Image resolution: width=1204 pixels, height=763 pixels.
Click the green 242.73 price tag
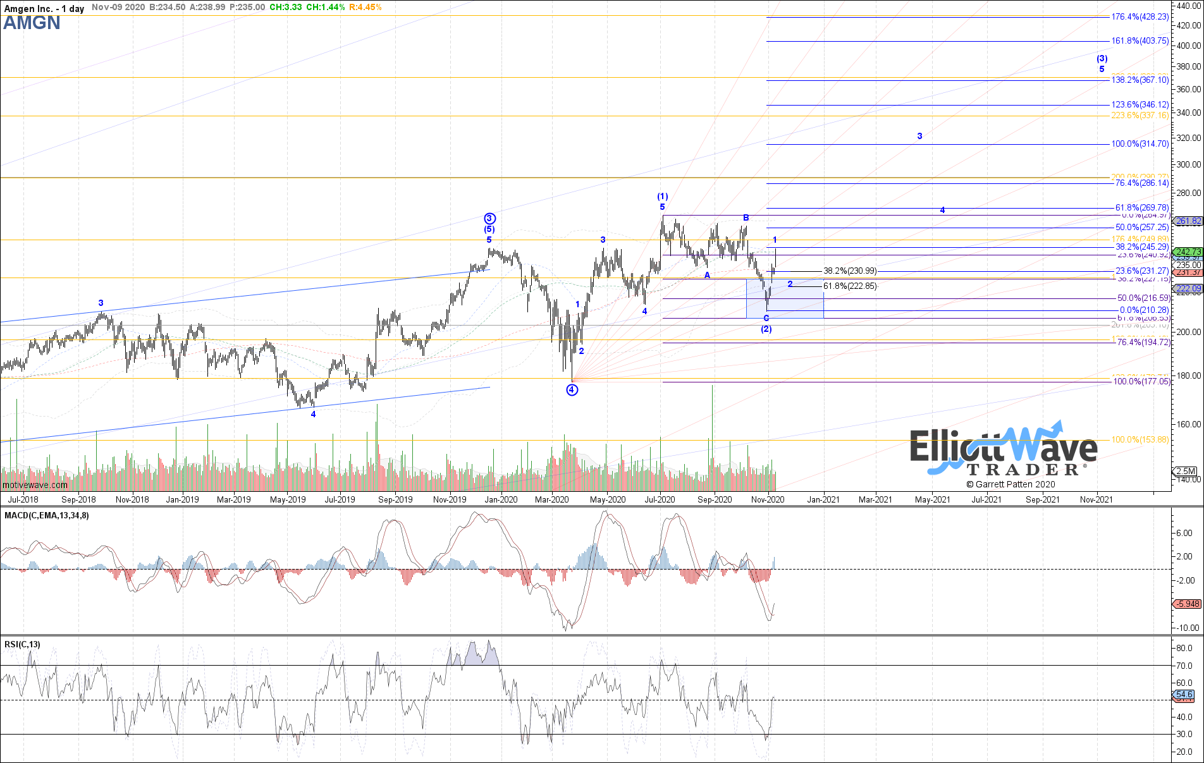tap(1188, 252)
